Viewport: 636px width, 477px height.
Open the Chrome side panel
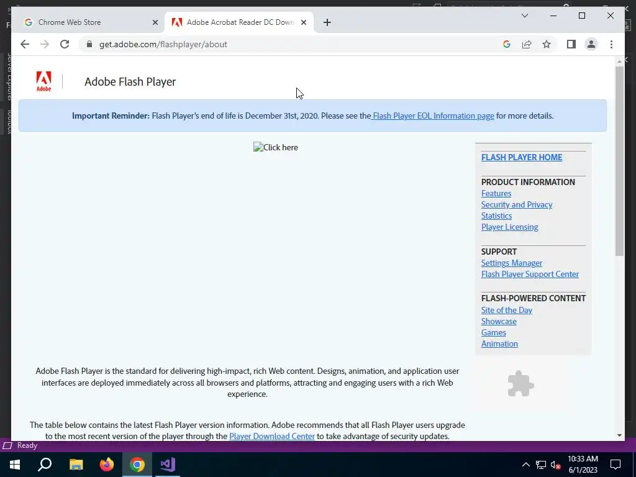571,44
